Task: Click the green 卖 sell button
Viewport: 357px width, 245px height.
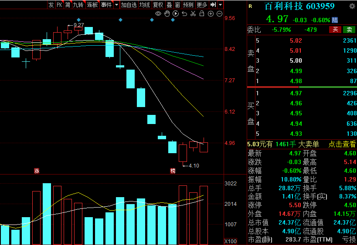Action: pyautogui.click(x=349, y=30)
